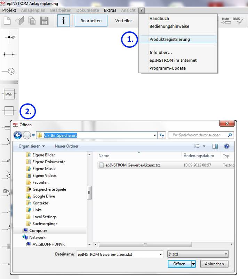Click the change view icon in dialog toolbar
248x279 pixels.
pos(197,146)
